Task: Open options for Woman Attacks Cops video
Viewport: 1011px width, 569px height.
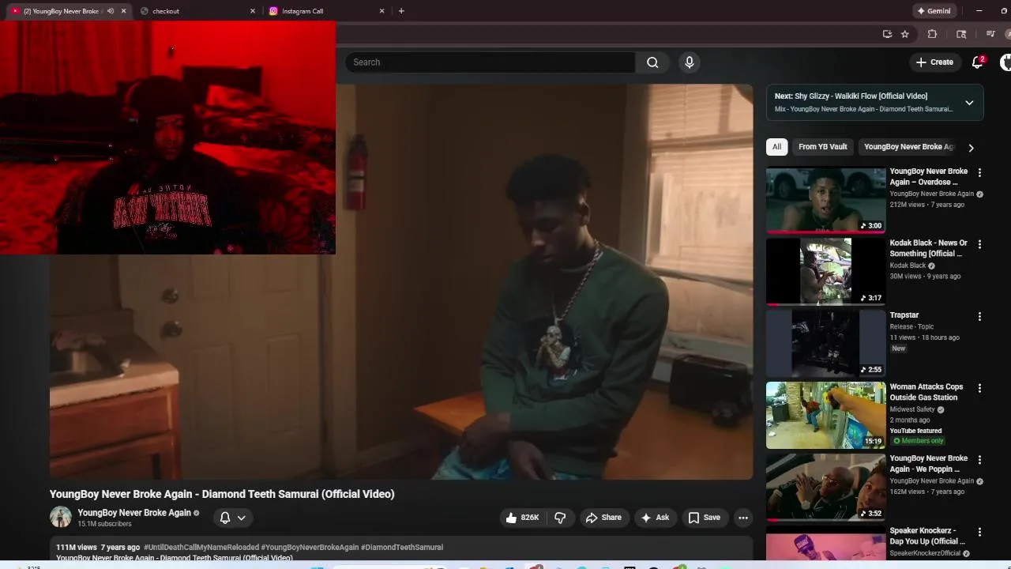Action: tap(979, 388)
